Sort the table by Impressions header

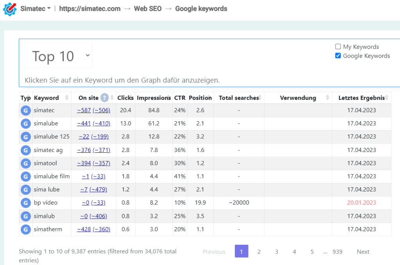point(154,98)
